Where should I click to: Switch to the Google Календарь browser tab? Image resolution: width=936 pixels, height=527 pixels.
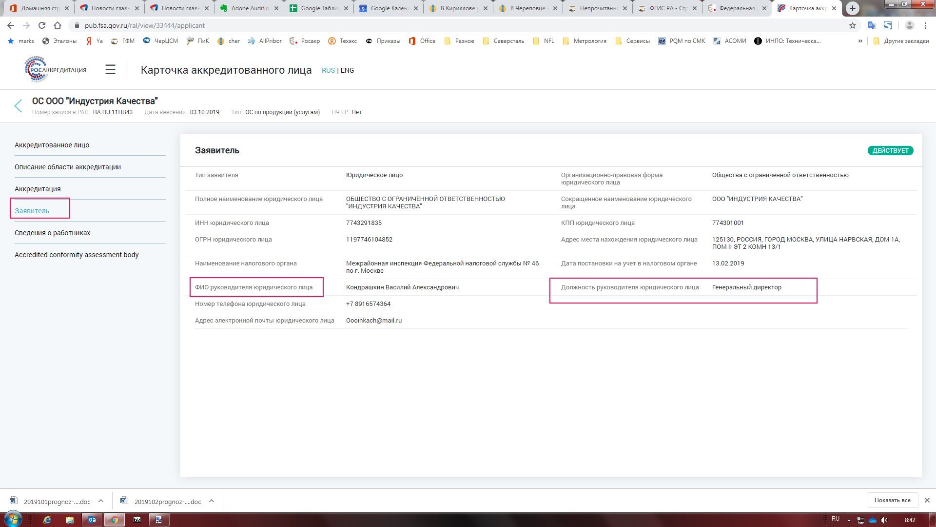coord(387,8)
